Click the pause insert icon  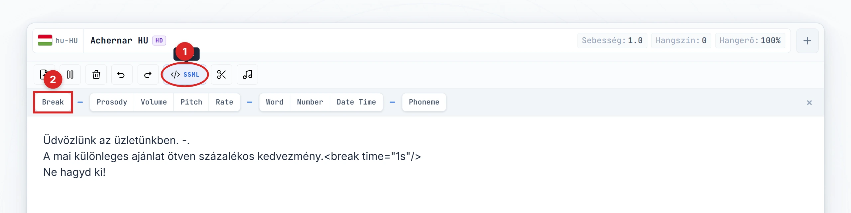pos(70,75)
